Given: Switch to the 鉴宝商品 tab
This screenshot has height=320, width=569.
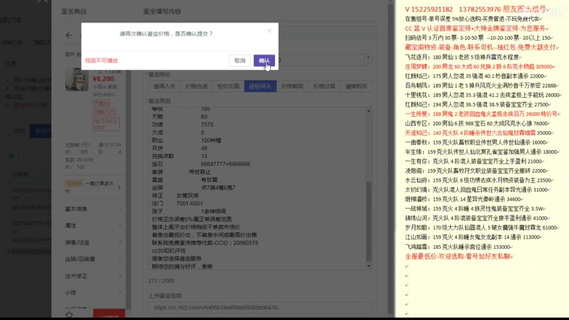Looking at the screenshot, I should tap(74, 11).
